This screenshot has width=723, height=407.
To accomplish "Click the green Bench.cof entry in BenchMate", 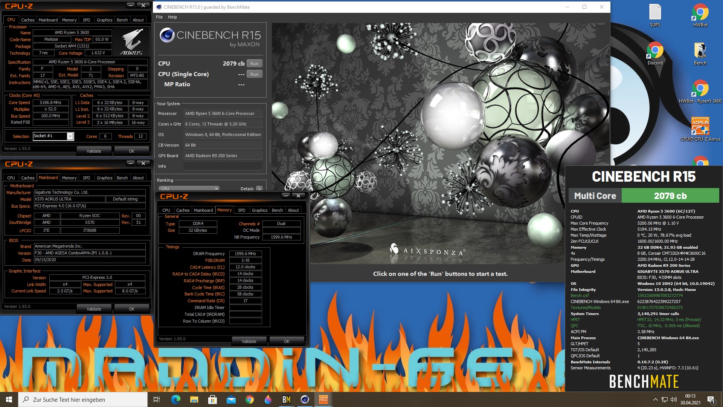I will pos(580,295).
